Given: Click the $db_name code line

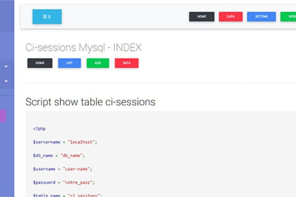Looking at the screenshot, I should point(59,155).
